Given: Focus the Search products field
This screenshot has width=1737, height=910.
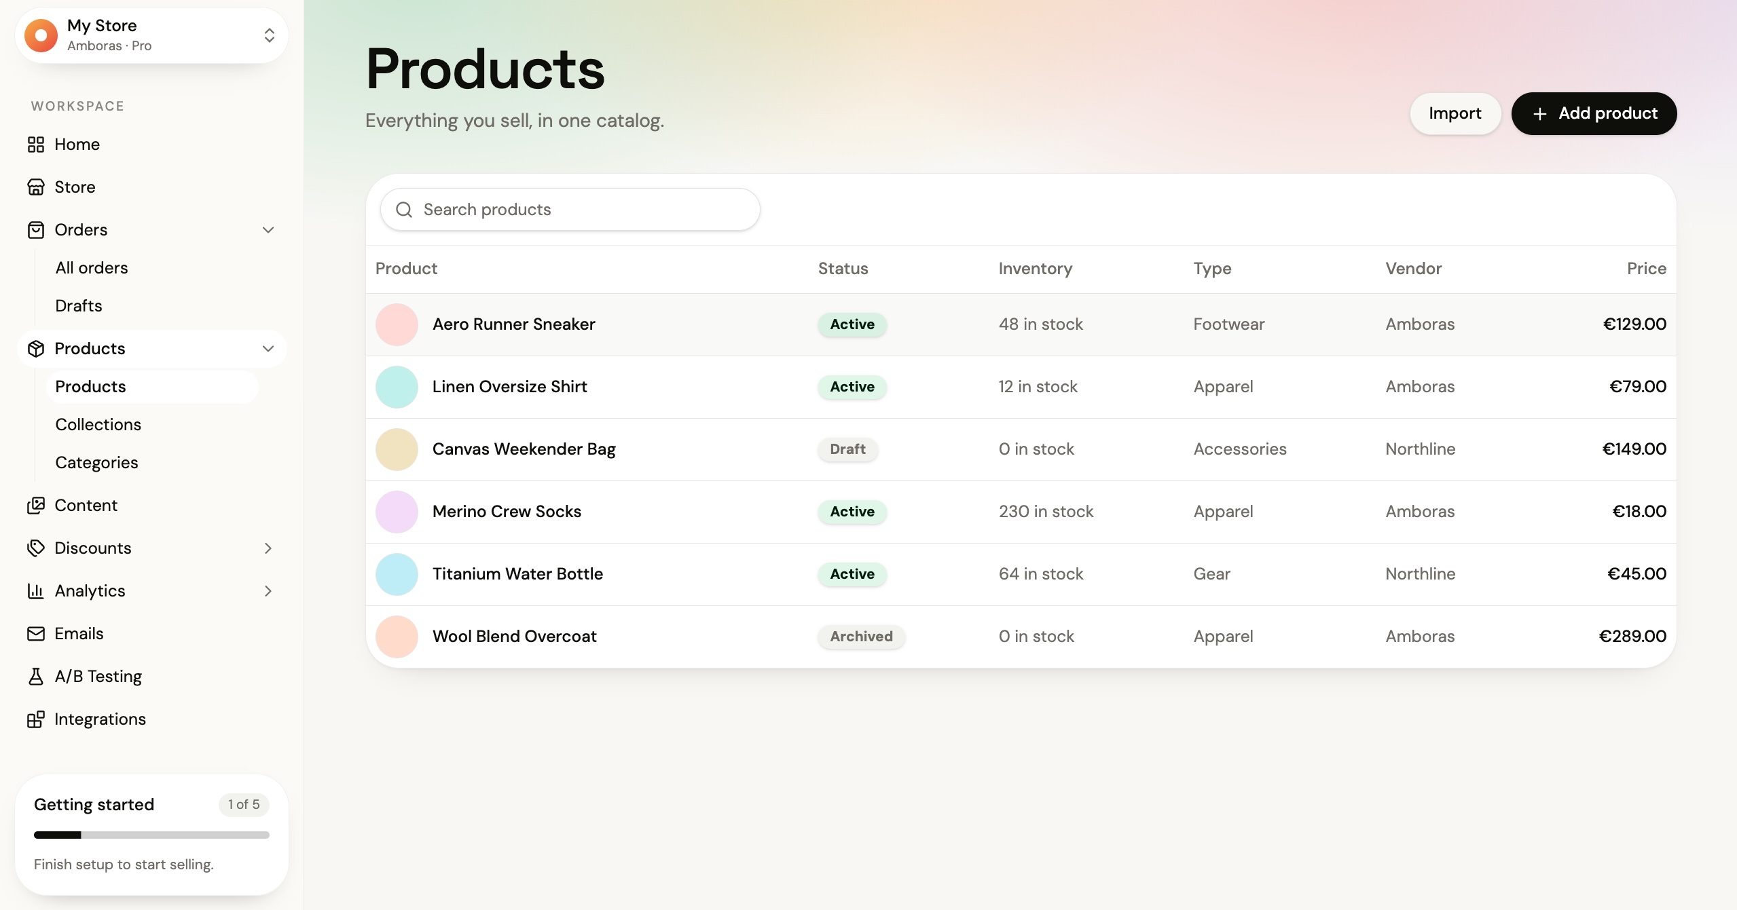Looking at the screenshot, I should pyautogui.click(x=570, y=210).
